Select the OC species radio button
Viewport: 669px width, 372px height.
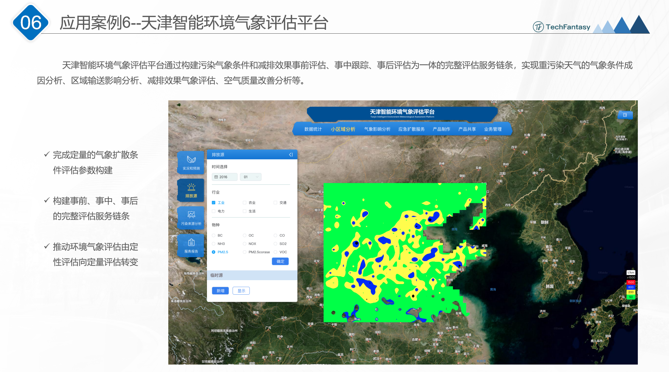(244, 235)
